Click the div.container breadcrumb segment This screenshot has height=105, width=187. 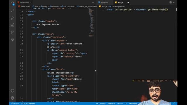coord(68,6)
